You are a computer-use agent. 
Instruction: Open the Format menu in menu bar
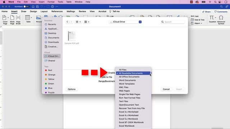[x=51, y=2]
